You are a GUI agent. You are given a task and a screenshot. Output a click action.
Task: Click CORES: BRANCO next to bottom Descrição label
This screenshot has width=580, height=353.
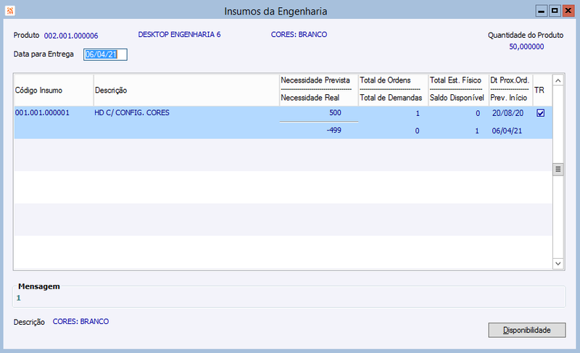[80, 322]
